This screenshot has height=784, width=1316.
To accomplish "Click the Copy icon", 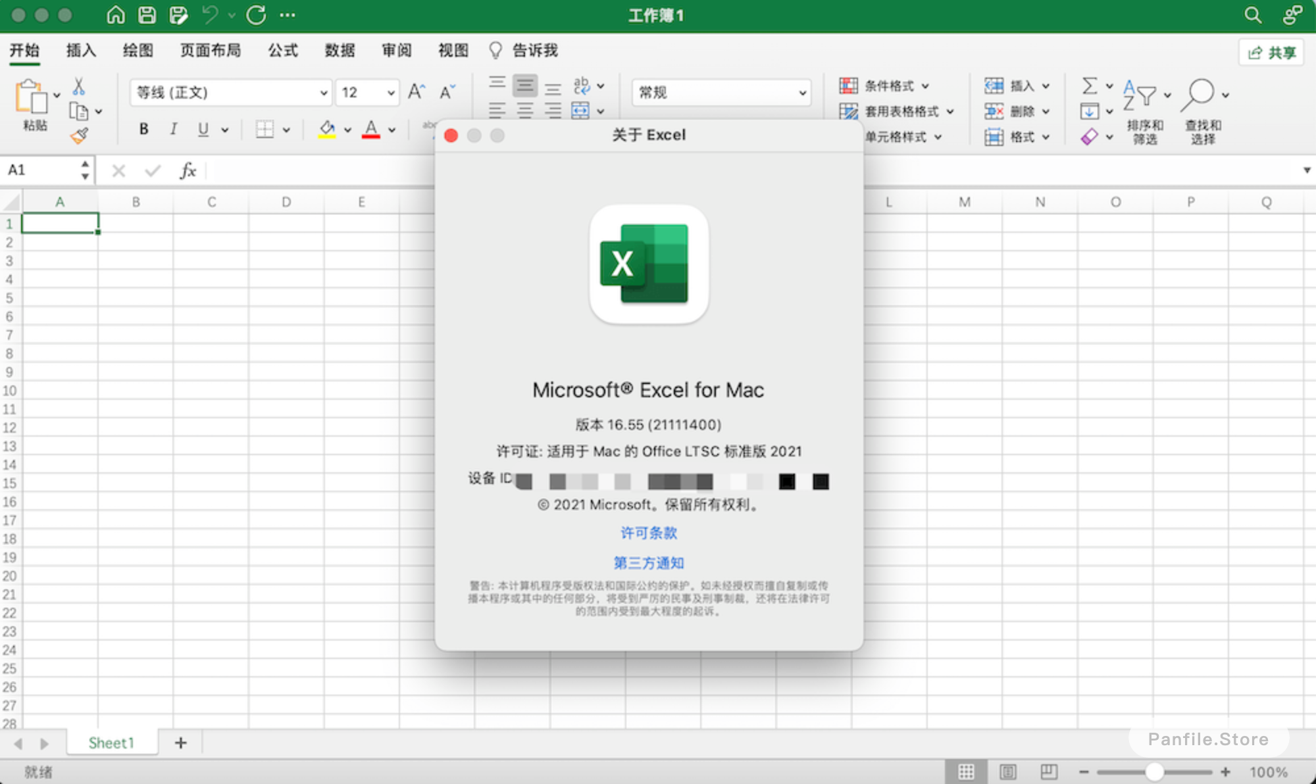I will pyautogui.click(x=78, y=111).
